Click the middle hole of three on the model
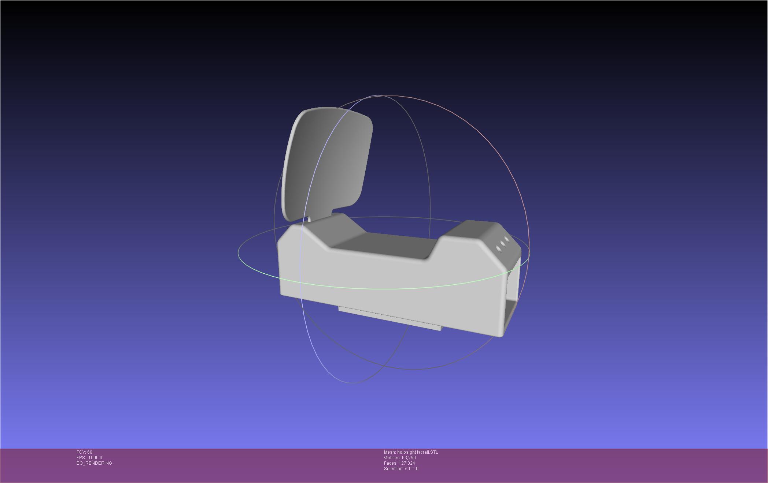 pyautogui.click(x=503, y=244)
